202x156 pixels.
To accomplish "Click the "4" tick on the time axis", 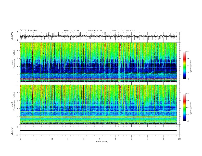I will point(84,139).
